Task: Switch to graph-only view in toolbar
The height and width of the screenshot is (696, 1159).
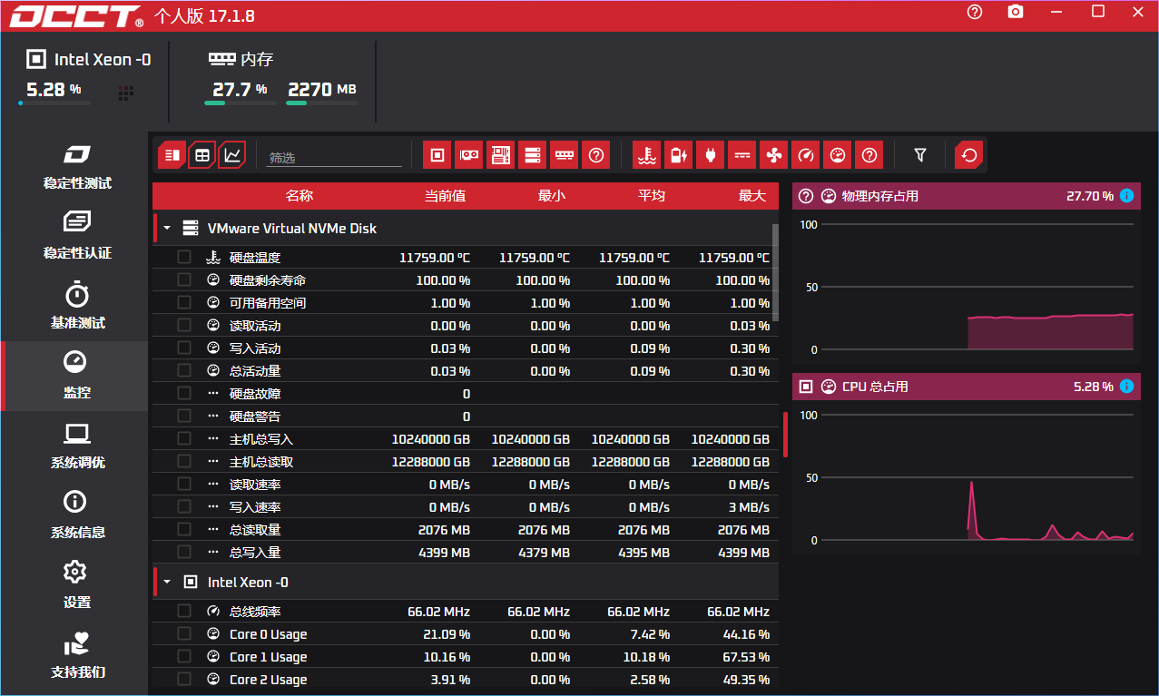Action: pyautogui.click(x=232, y=155)
